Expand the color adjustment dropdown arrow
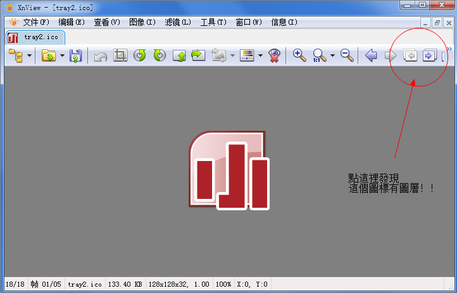Viewport: 457px width, 293px height. tap(260, 55)
